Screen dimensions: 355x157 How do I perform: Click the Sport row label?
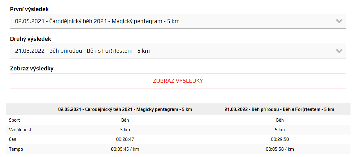15,120
